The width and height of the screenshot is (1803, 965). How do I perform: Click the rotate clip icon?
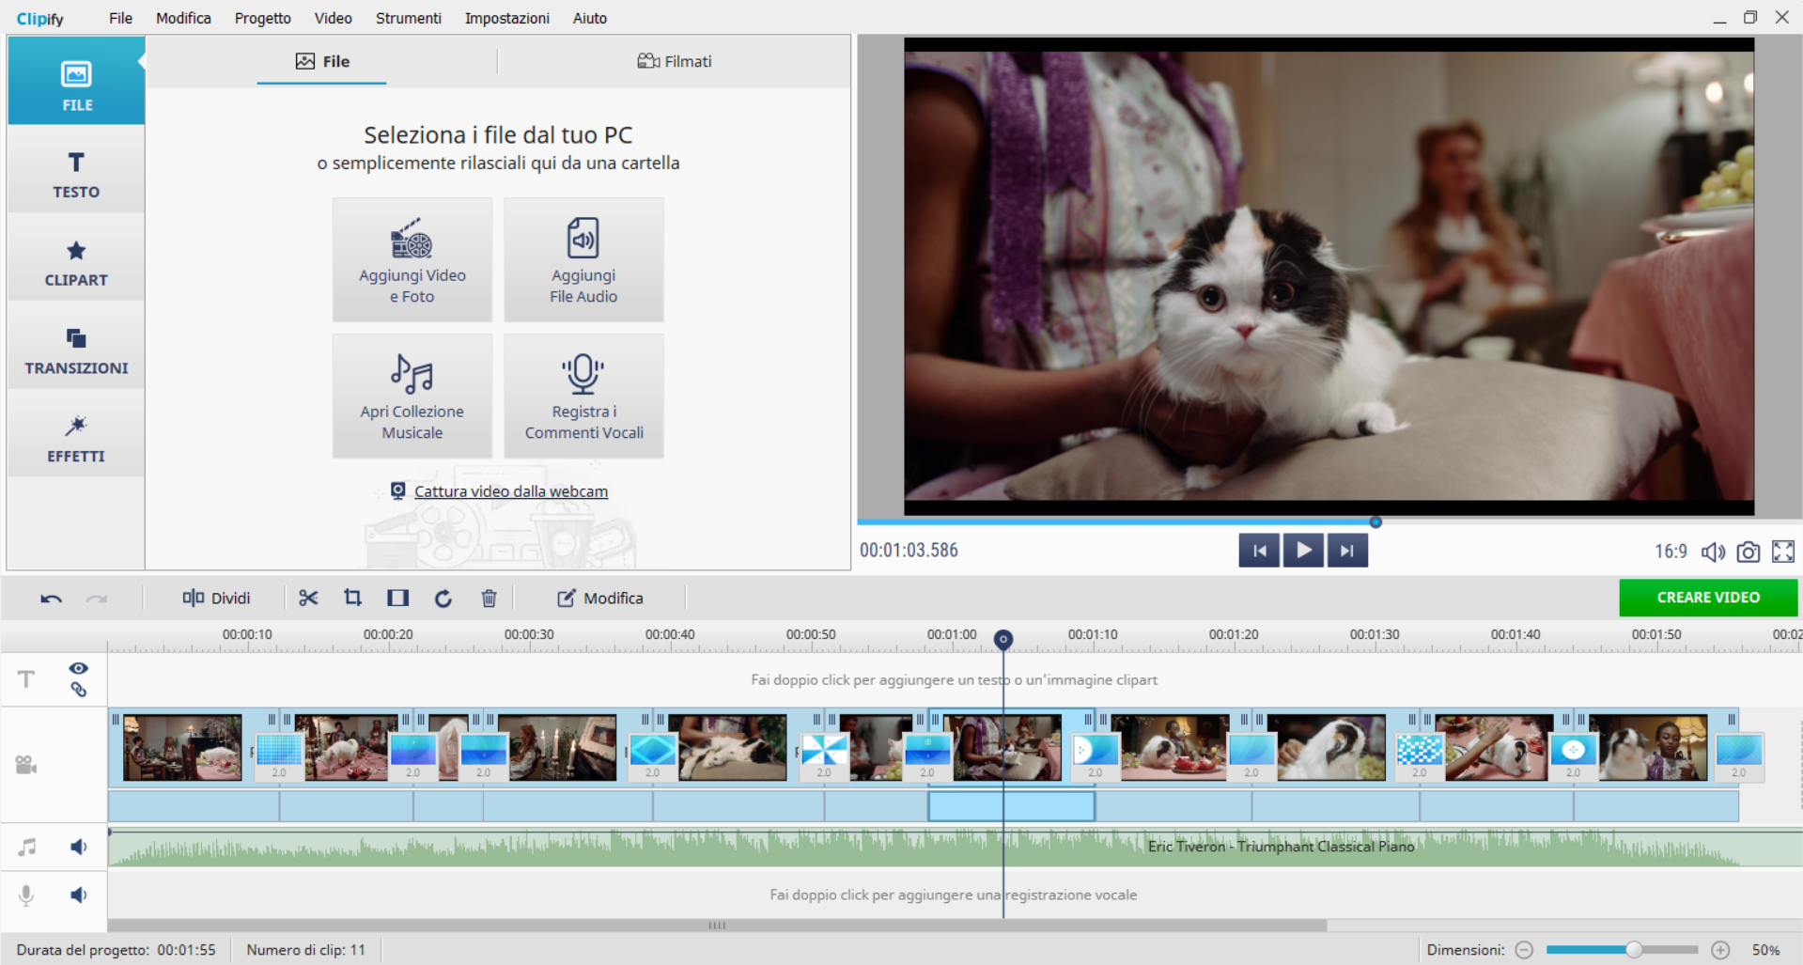pos(443,599)
